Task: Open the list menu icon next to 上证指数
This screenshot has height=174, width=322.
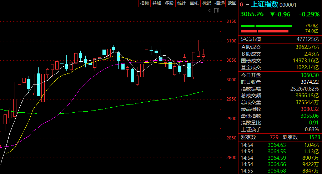Action: coord(247,5)
